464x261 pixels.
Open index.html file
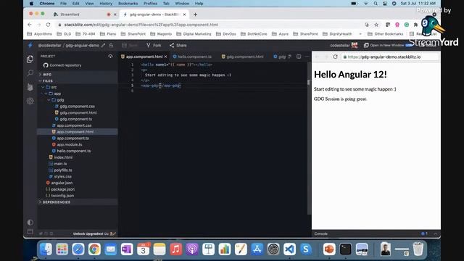click(63, 157)
